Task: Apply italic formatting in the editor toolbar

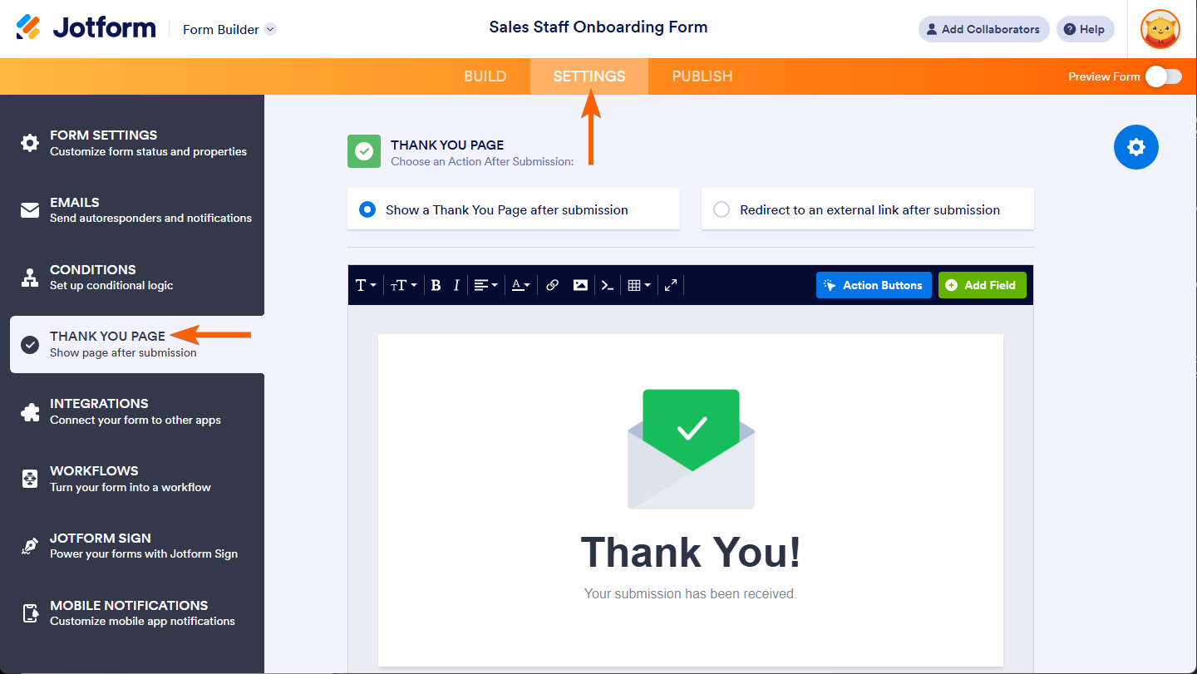Action: (x=456, y=285)
